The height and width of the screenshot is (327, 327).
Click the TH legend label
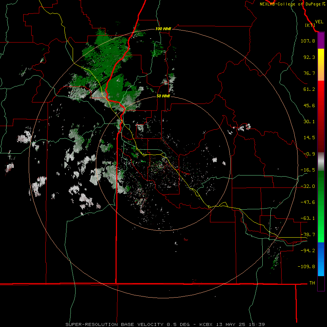312,283
